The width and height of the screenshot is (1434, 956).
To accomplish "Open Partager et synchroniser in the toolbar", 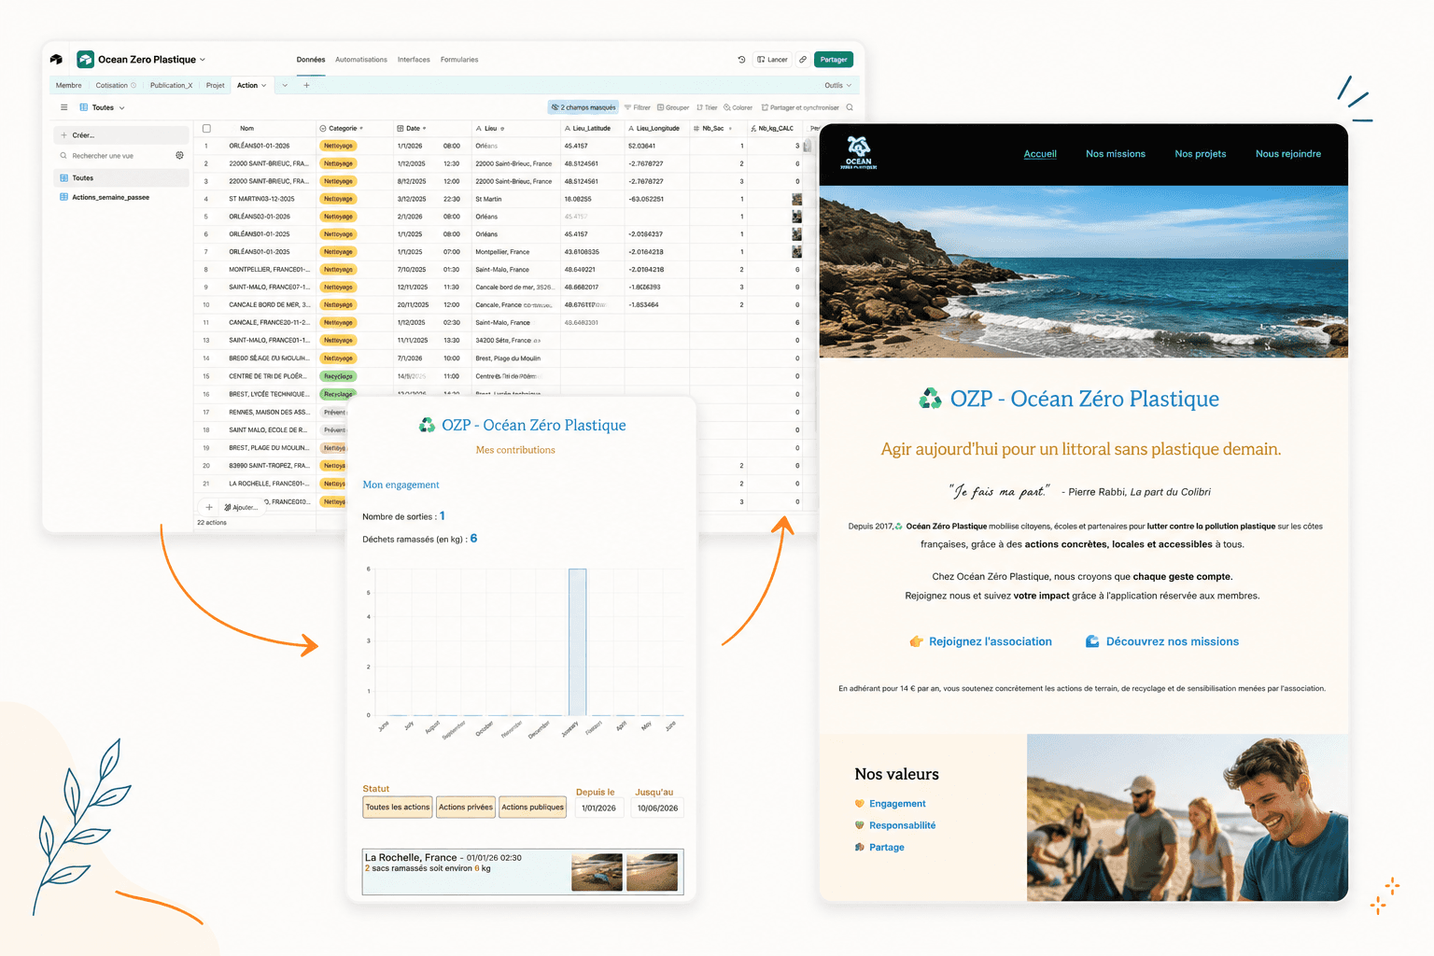I will point(800,107).
